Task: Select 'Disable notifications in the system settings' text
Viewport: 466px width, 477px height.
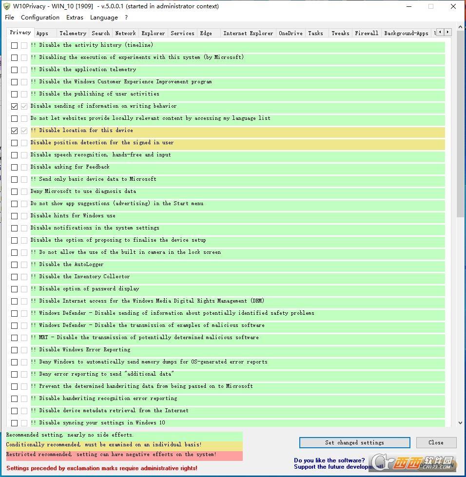Action: 95,228
